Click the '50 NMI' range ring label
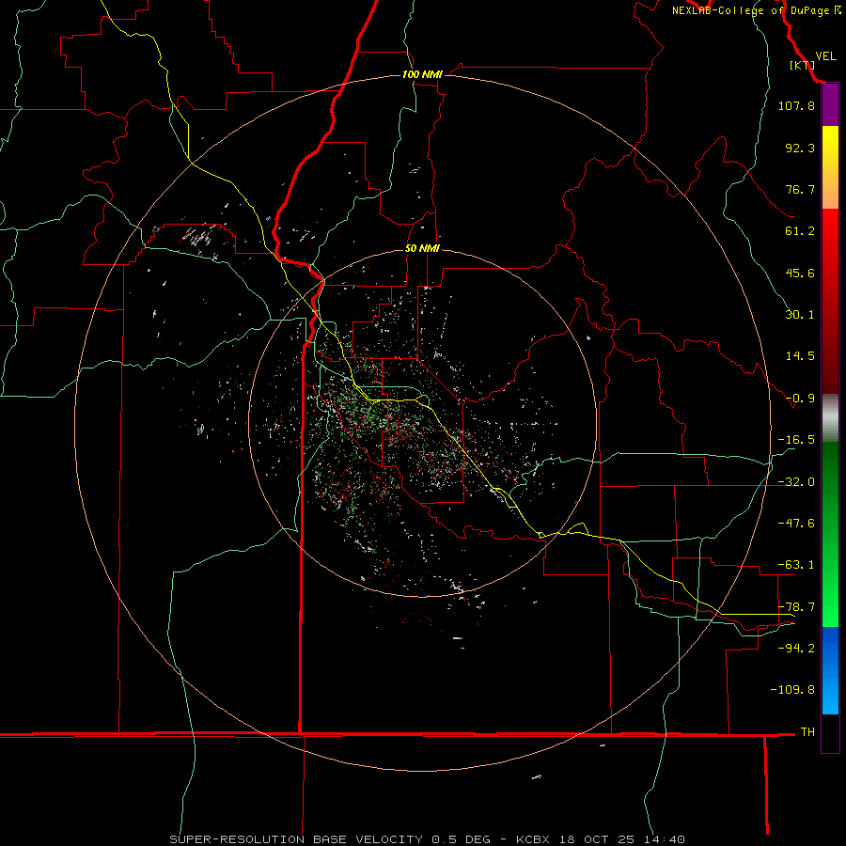Viewport: 846px width, 846px height. [x=422, y=248]
